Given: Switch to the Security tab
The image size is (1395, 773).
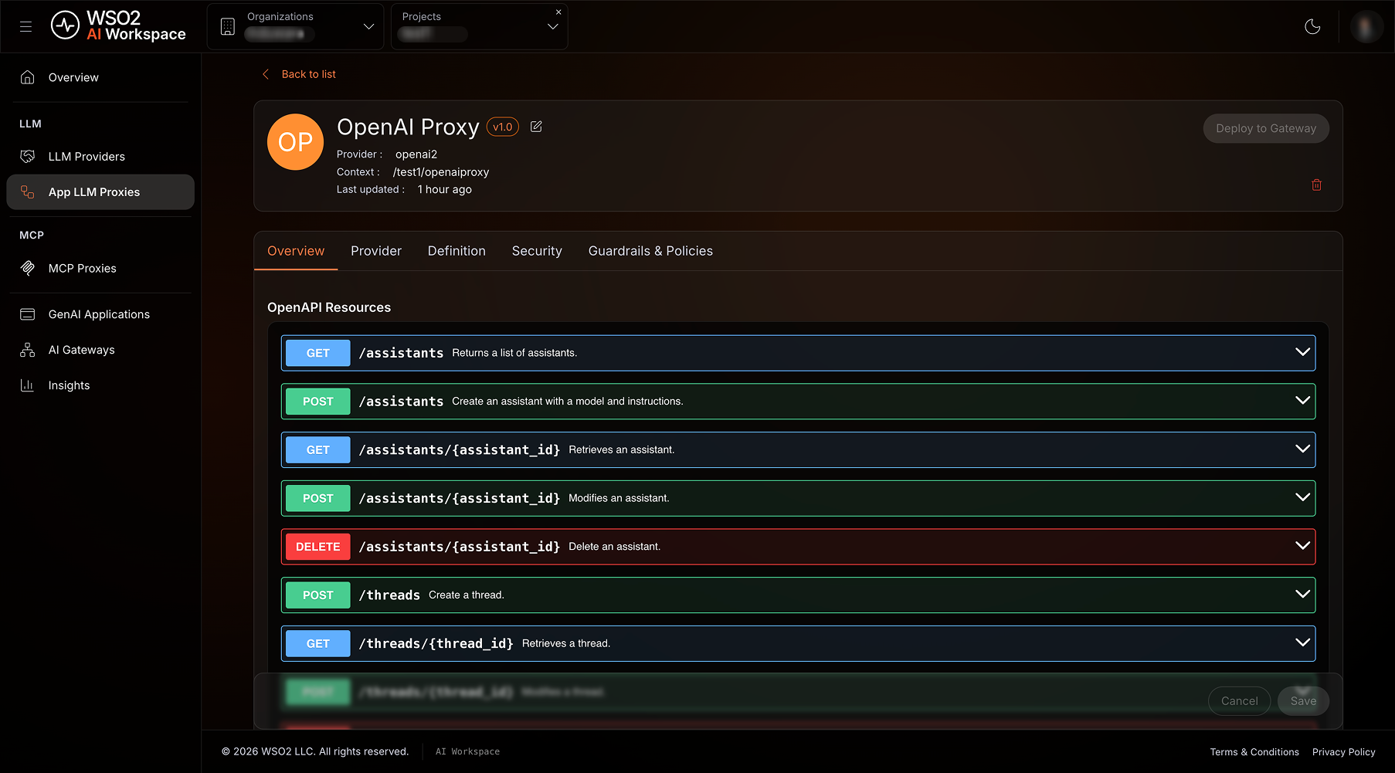Looking at the screenshot, I should (x=537, y=251).
